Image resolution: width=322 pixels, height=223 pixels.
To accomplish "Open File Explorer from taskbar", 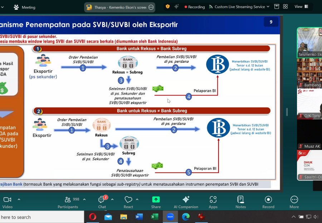I will (124, 217).
